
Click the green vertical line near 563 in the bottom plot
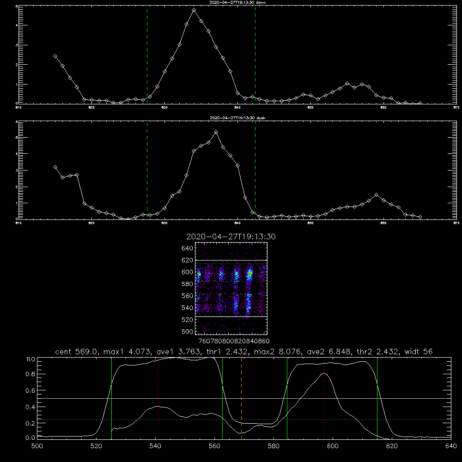[223, 398]
